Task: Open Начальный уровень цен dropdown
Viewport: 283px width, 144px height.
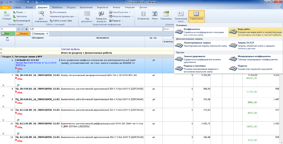Action: tap(63, 17)
